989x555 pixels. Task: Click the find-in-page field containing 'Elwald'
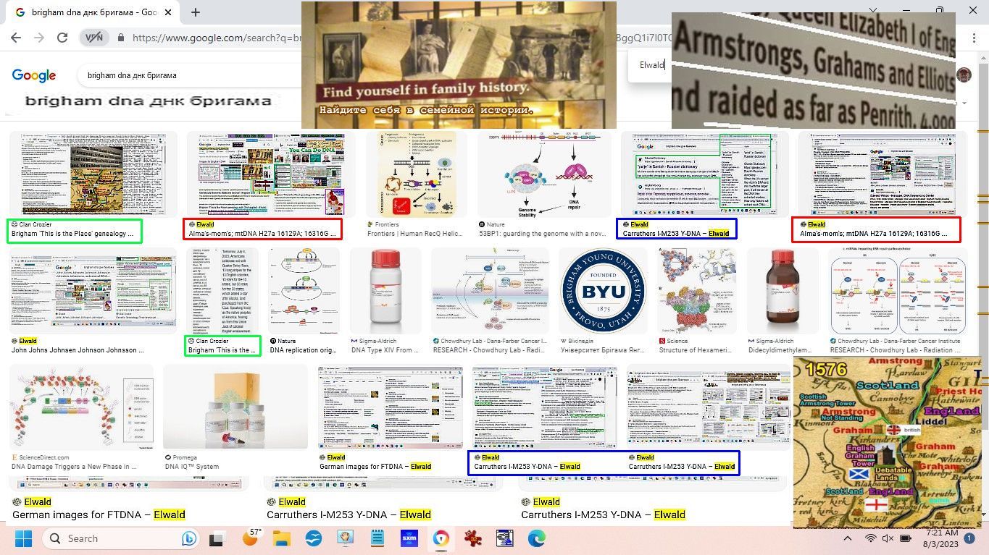tap(651, 65)
